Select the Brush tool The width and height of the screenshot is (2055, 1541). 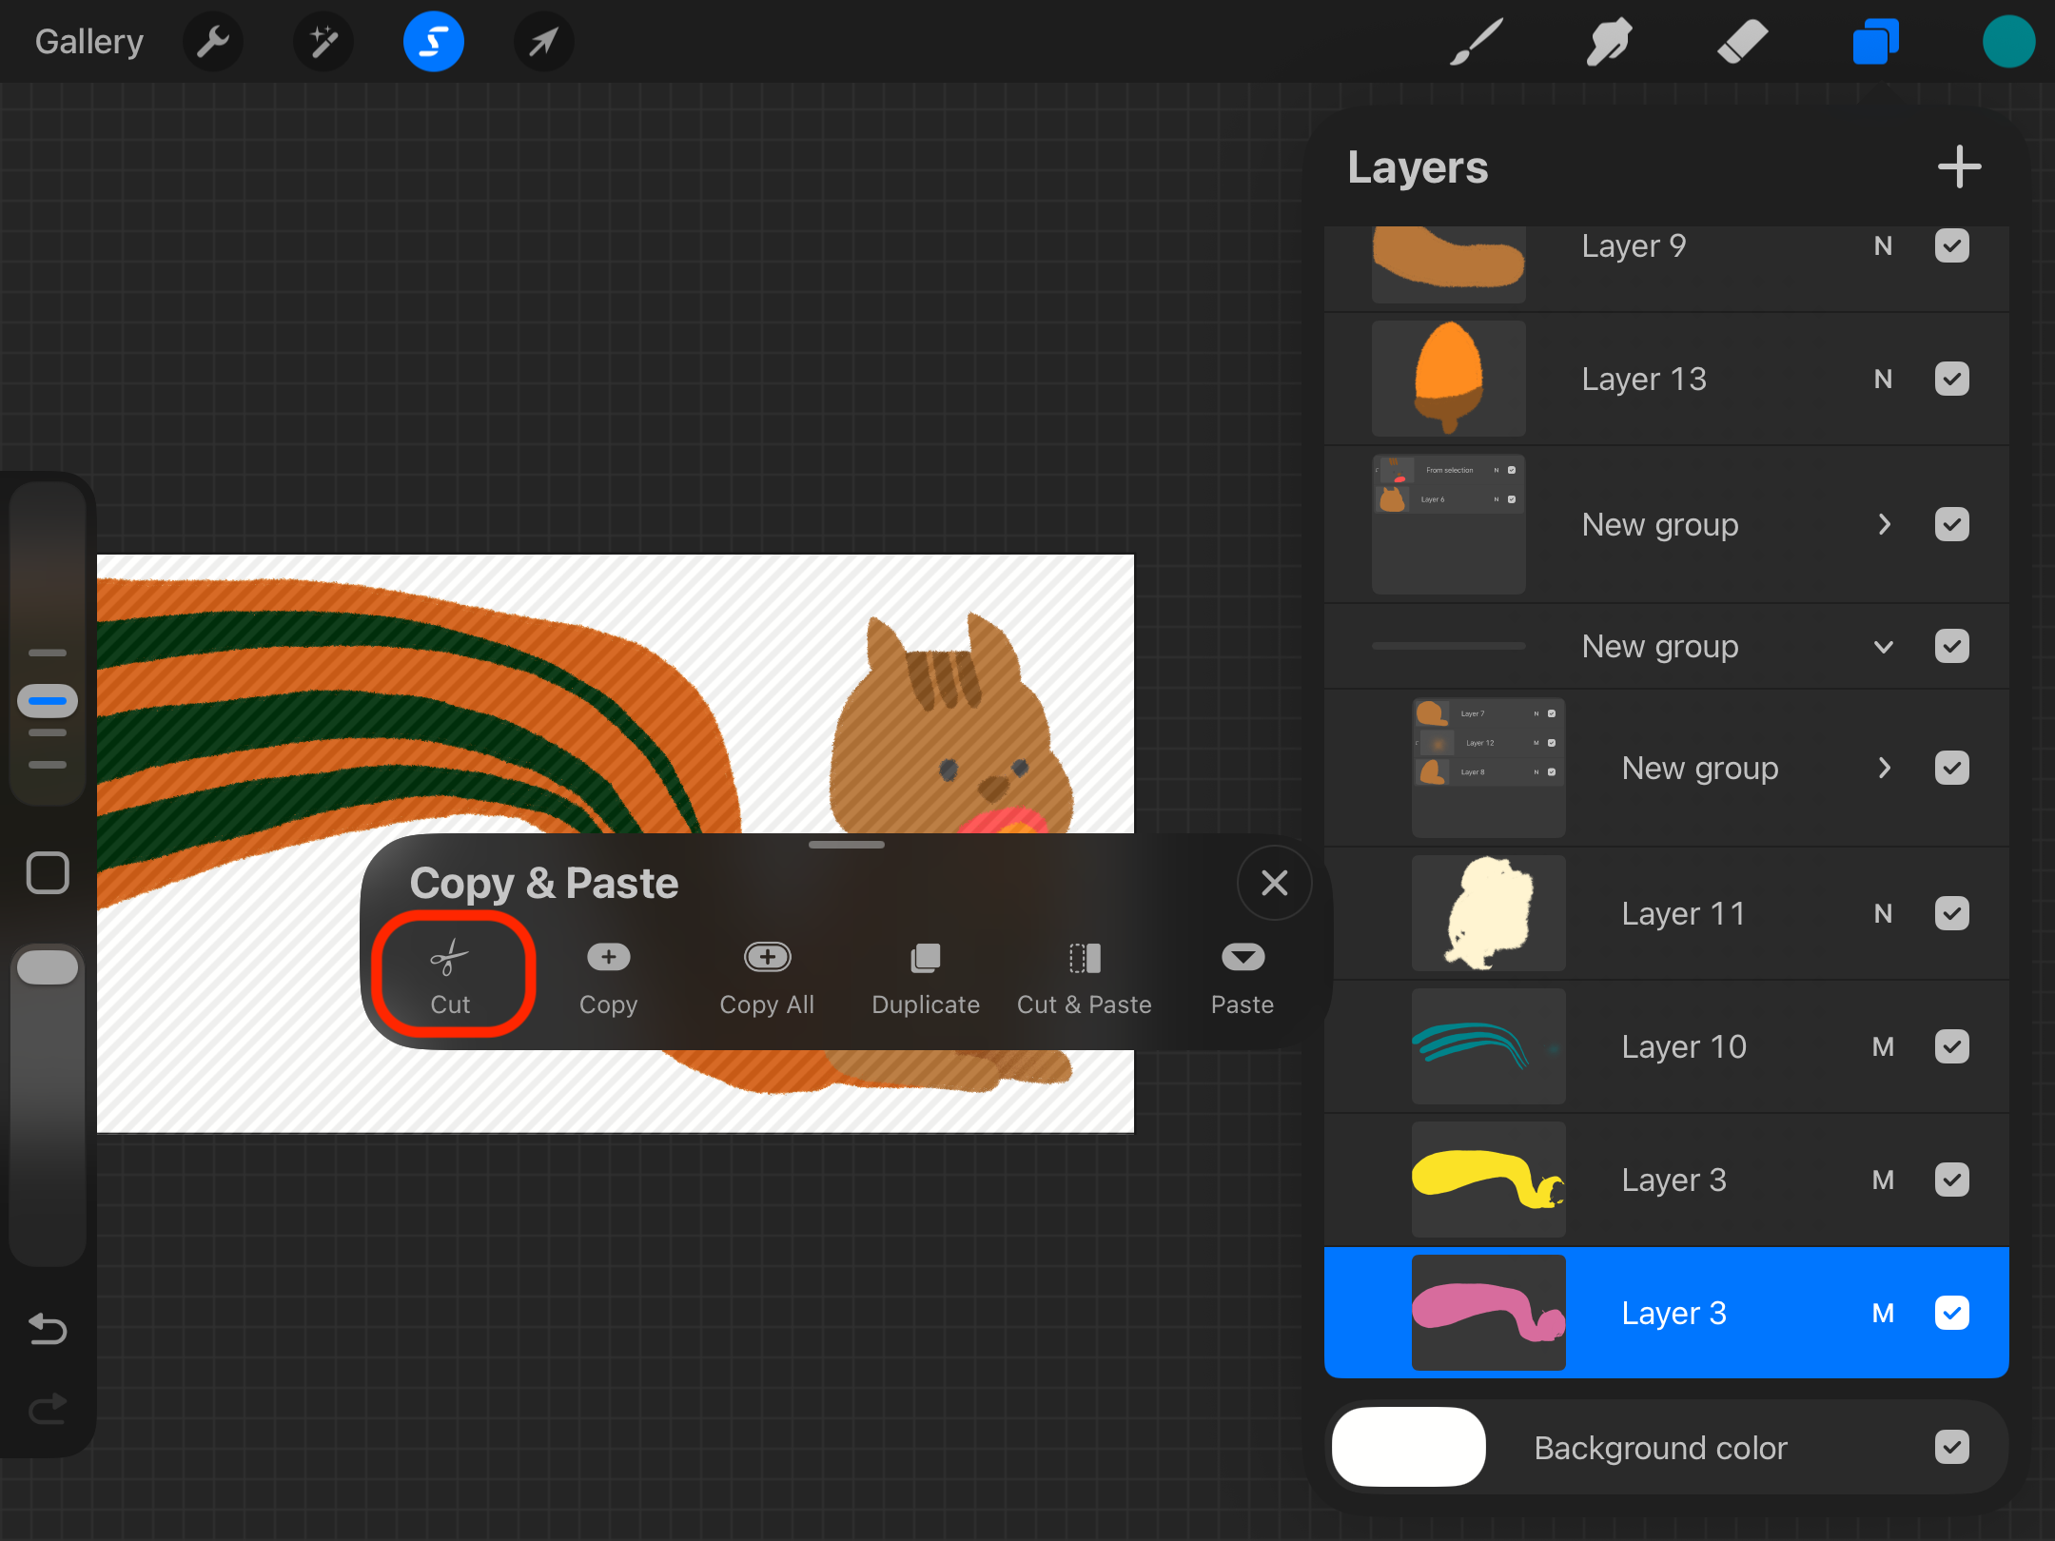point(1476,42)
